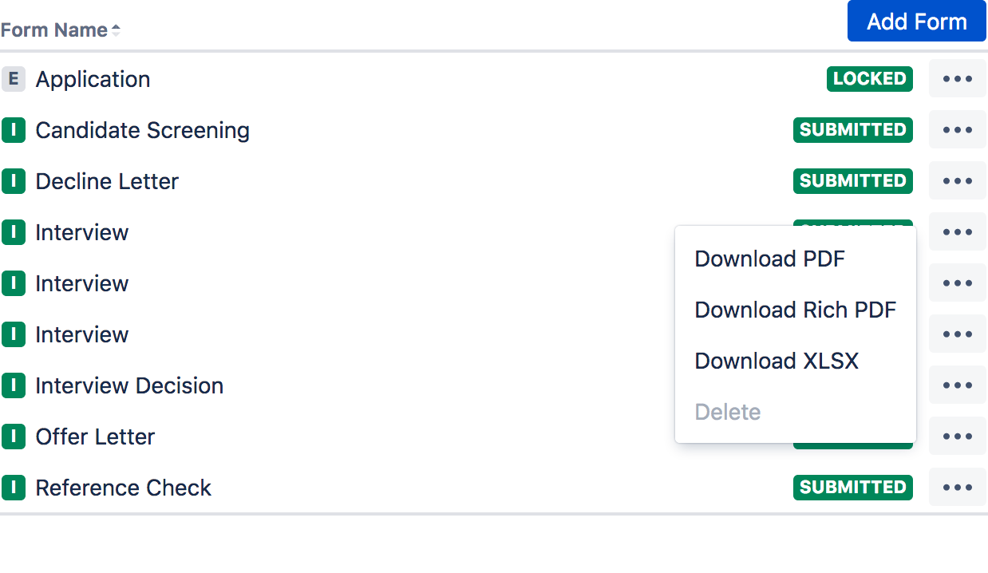Click the LOCKED status badge on Application

click(x=870, y=79)
